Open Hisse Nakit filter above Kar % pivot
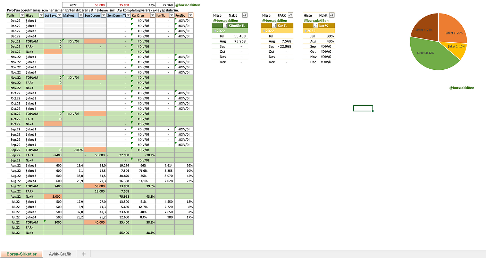Image resolution: width=486 pixels, height=258 pixels. tap(332, 15)
